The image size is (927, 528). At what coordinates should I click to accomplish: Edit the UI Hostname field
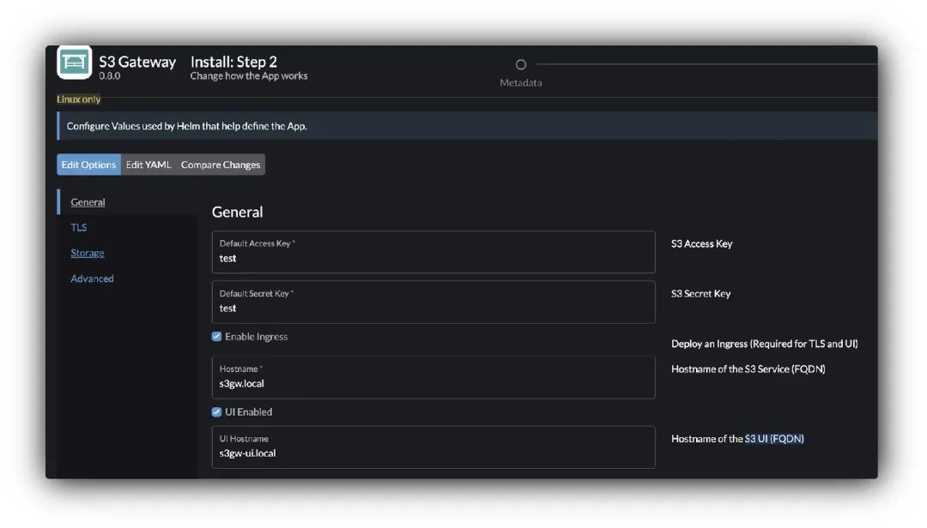pyautogui.click(x=433, y=447)
